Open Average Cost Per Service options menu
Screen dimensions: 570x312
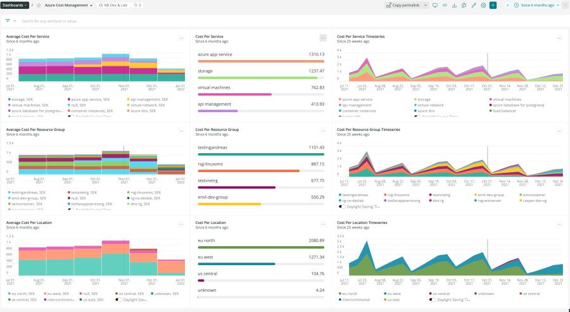(181, 38)
